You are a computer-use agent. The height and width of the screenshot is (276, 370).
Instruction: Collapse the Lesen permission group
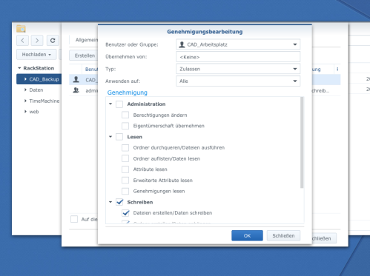pos(110,137)
